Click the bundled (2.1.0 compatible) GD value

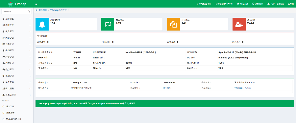pyautogui.click(x=233, y=57)
